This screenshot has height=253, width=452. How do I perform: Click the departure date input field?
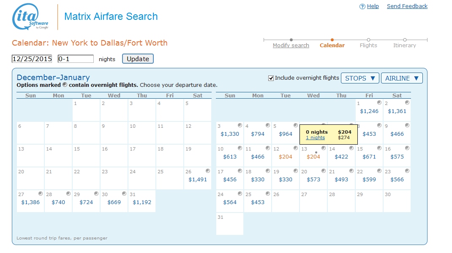32,59
